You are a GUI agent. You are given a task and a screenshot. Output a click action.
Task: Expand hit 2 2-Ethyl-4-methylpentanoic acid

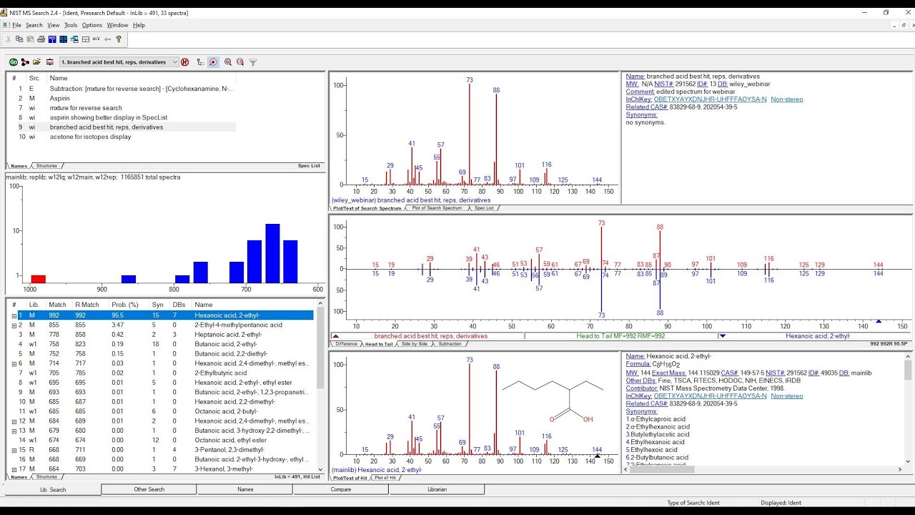(14, 325)
